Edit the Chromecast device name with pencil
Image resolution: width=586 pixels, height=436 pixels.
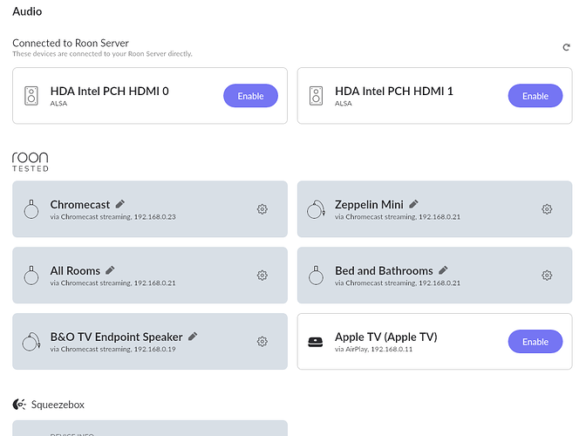tap(120, 204)
